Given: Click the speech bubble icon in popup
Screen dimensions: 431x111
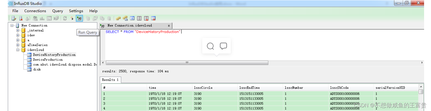Looking at the screenshot, I should pyautogui.click(x=223, y=46).
